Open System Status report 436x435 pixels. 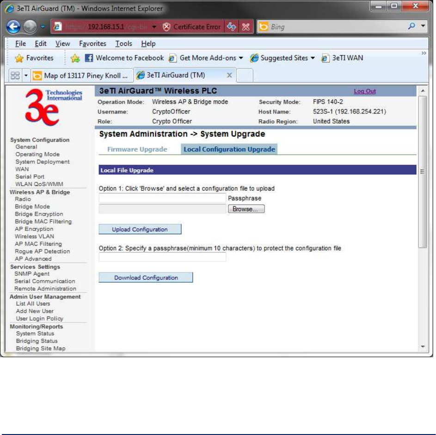click(35, 333)
